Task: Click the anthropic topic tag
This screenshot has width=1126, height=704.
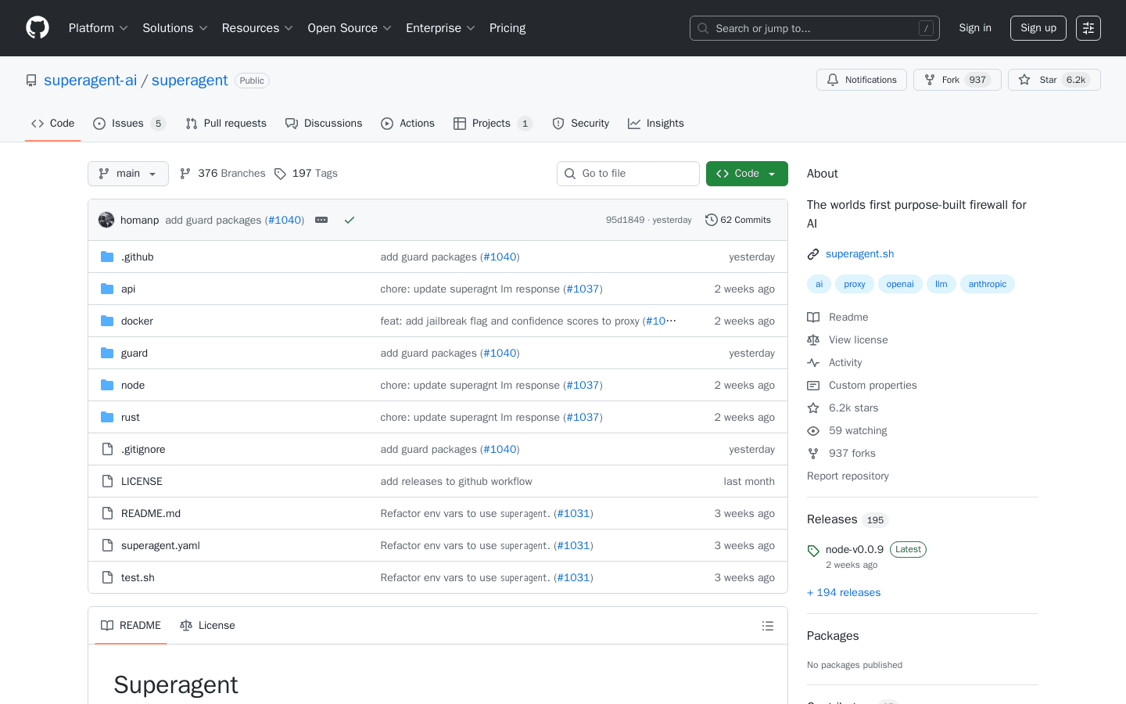Action: [x=988, y=284]
